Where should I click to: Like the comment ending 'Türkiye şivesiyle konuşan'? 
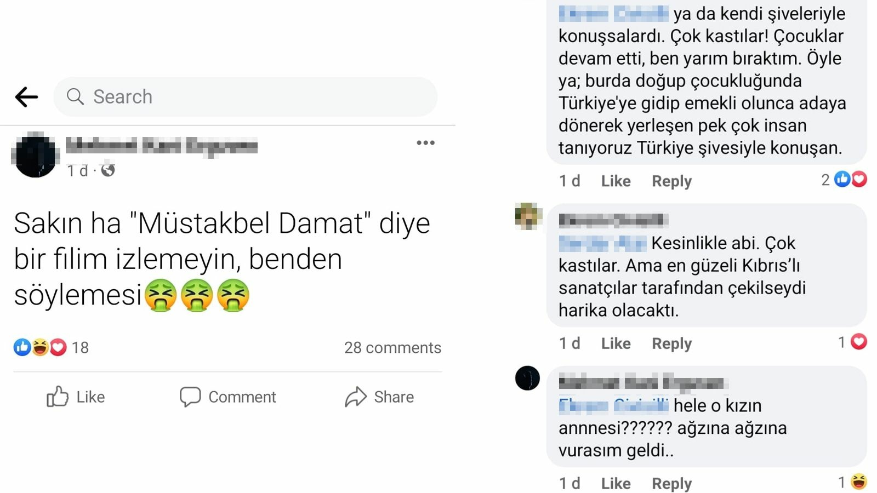[x=616, y=181]
